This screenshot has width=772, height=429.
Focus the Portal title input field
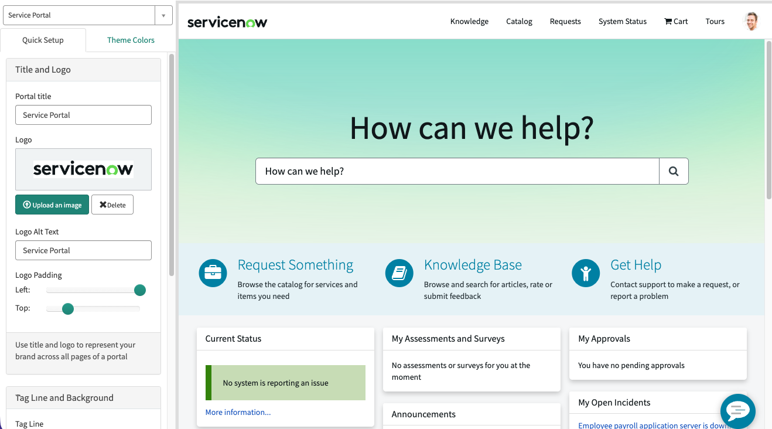pos(83,115)
